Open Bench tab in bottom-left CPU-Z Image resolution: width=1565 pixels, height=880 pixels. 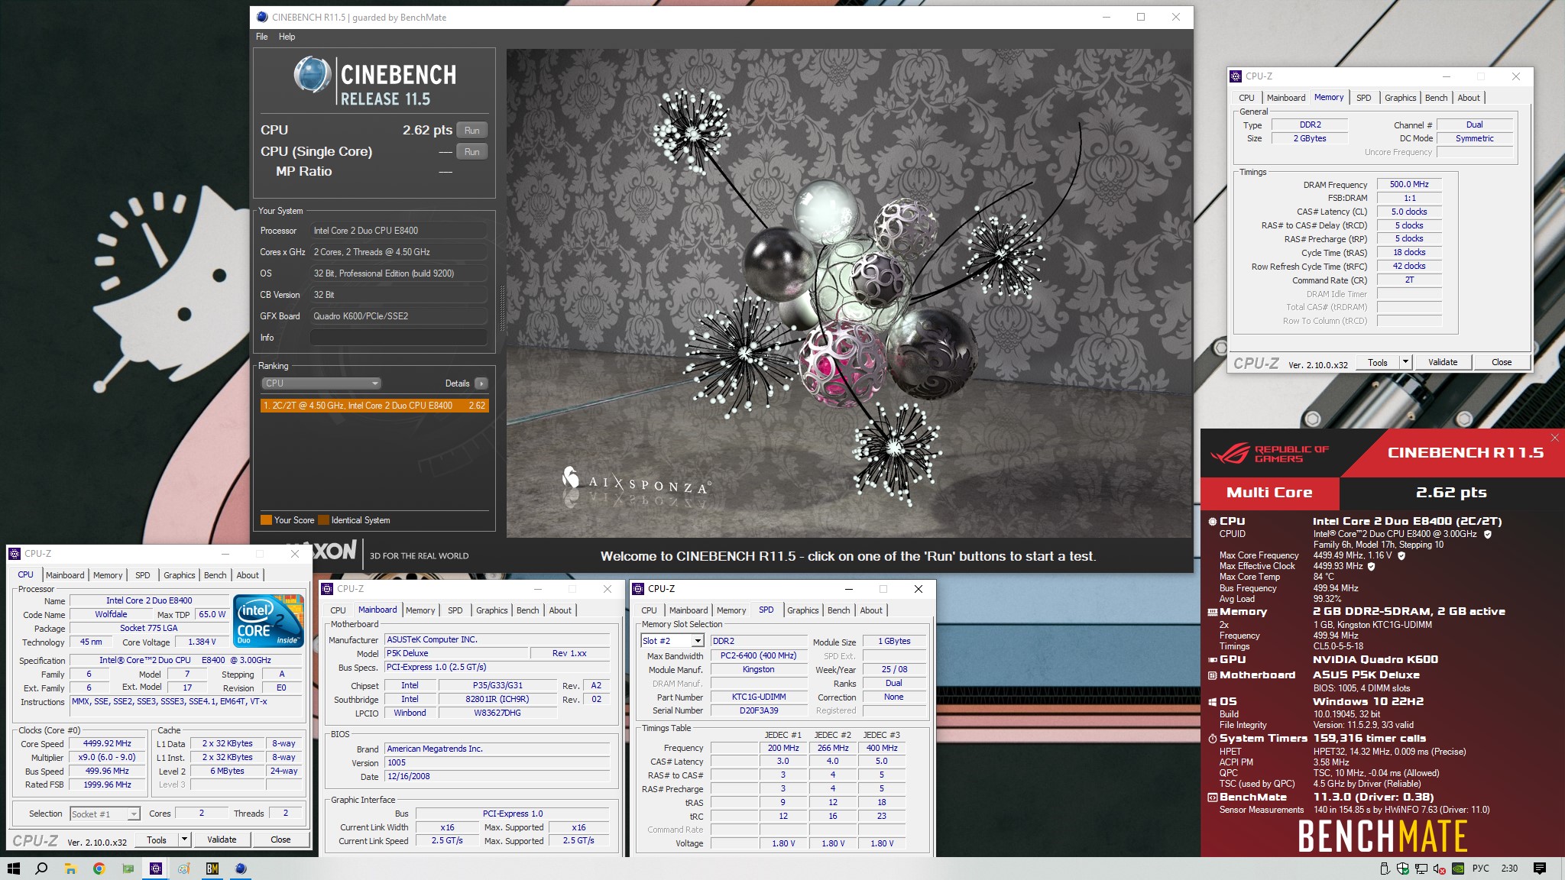pos(215,575)
